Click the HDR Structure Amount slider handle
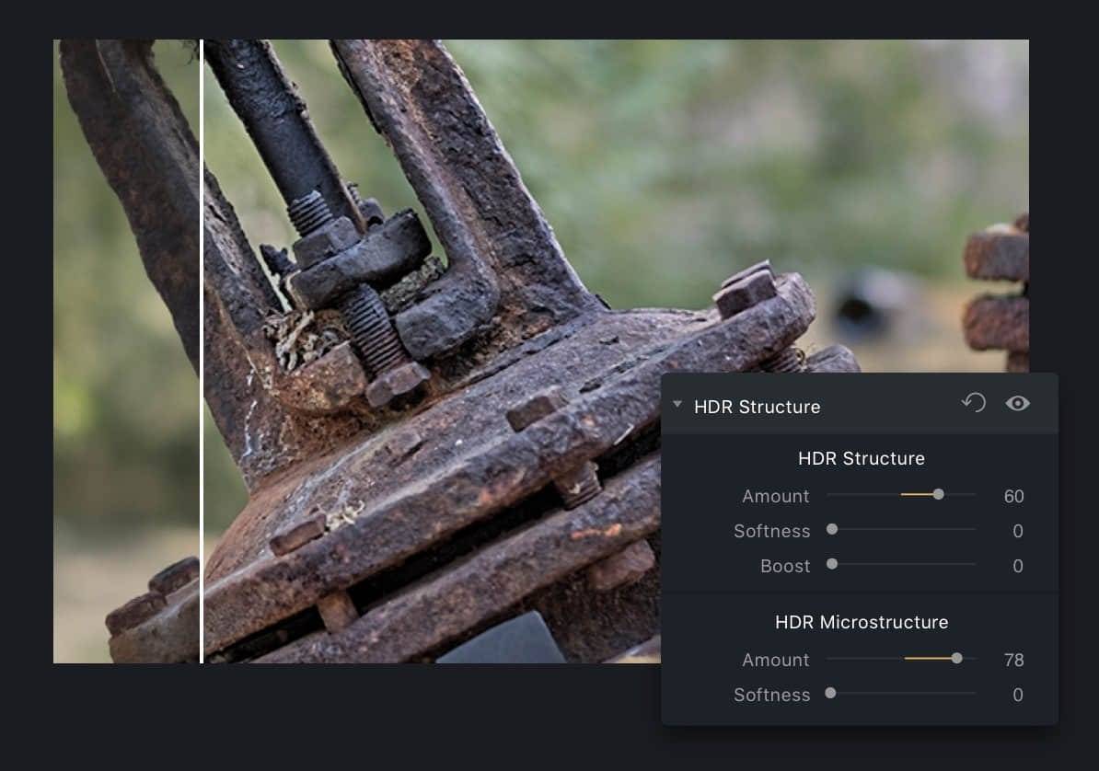 939,495
